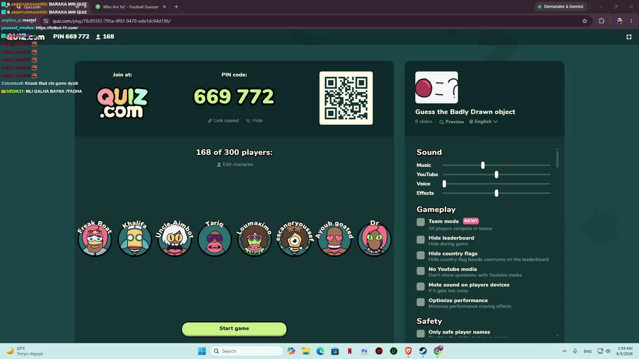Select the Loumaximo player avatar
639x359 pixels.
[255, 239]
